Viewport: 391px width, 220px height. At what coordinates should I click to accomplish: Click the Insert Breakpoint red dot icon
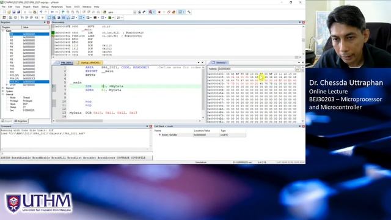click(x=159, y=12)
